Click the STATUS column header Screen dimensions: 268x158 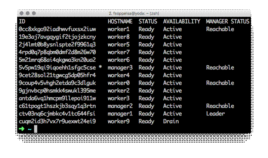148,21
